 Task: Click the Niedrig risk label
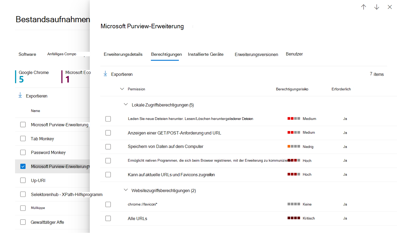[308, 147]
